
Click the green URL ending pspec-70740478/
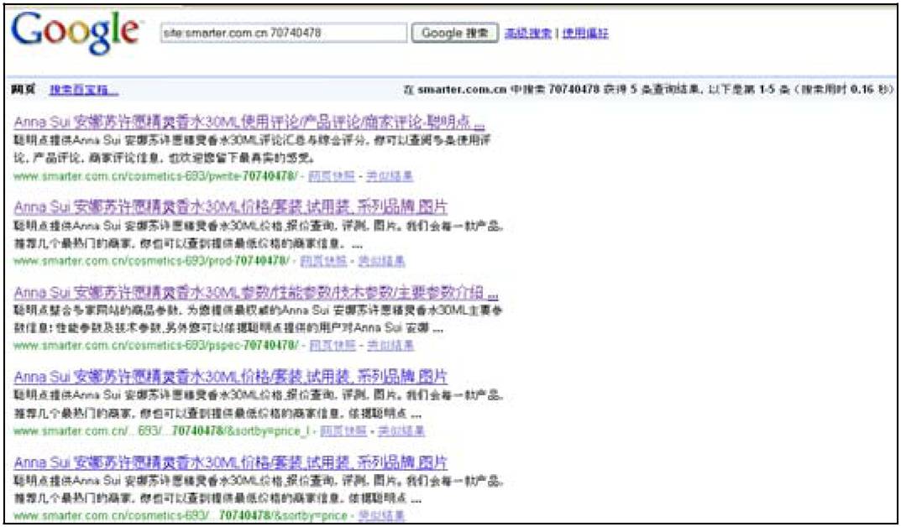click(x=155, y=346)
